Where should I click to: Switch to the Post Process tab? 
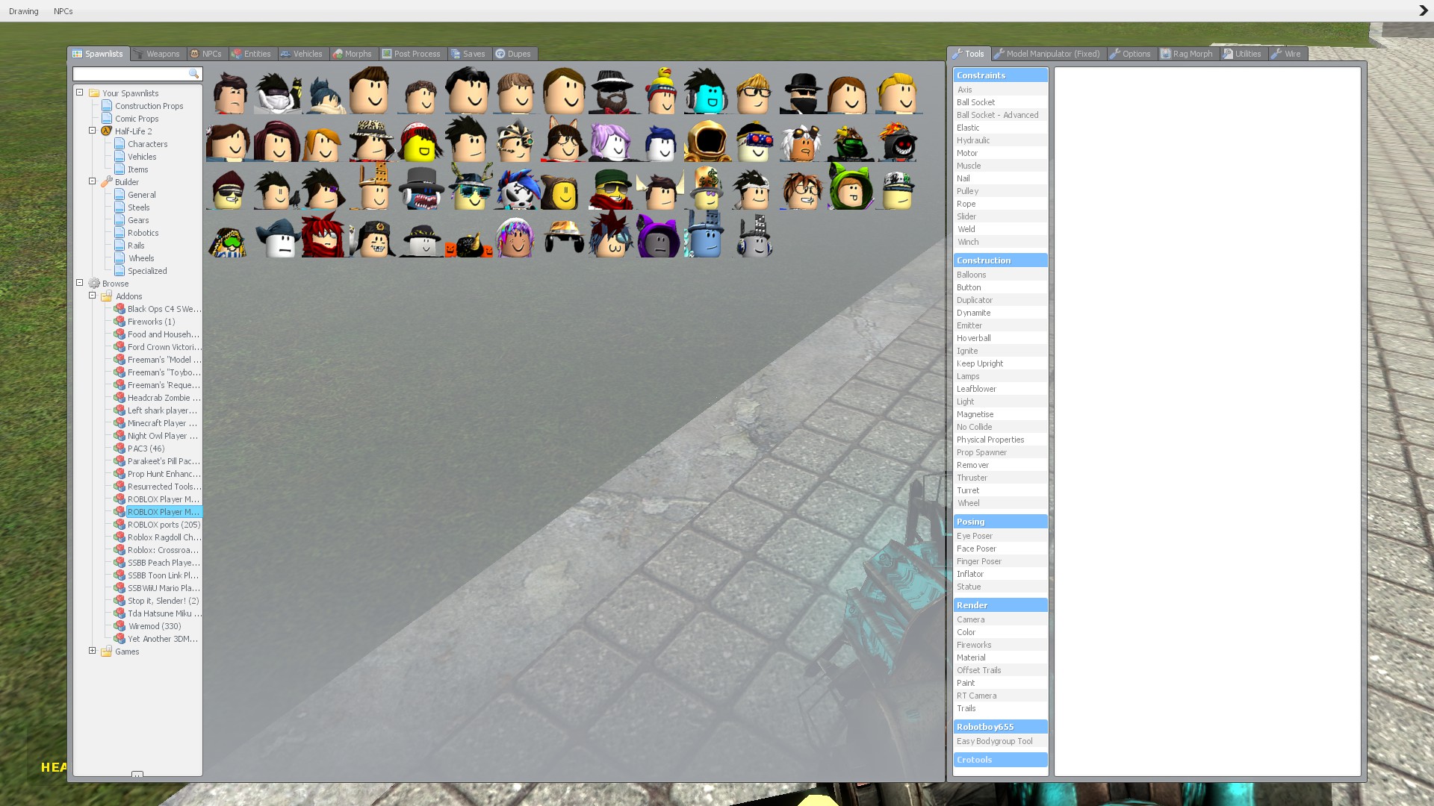[412, 54]
